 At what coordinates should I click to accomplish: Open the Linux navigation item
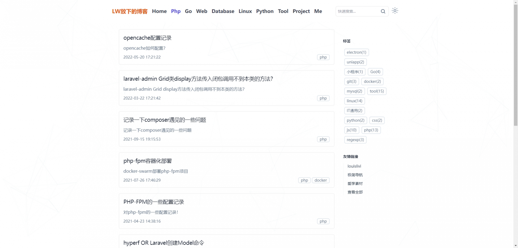[245, 11]
